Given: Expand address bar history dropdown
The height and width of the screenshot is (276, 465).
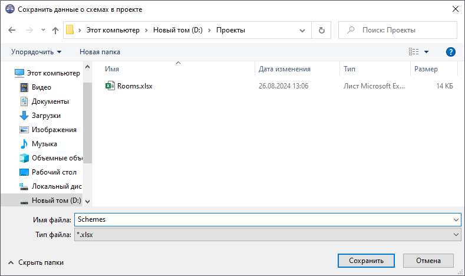Looking at the screenshot, I should (x=302, y=30).
